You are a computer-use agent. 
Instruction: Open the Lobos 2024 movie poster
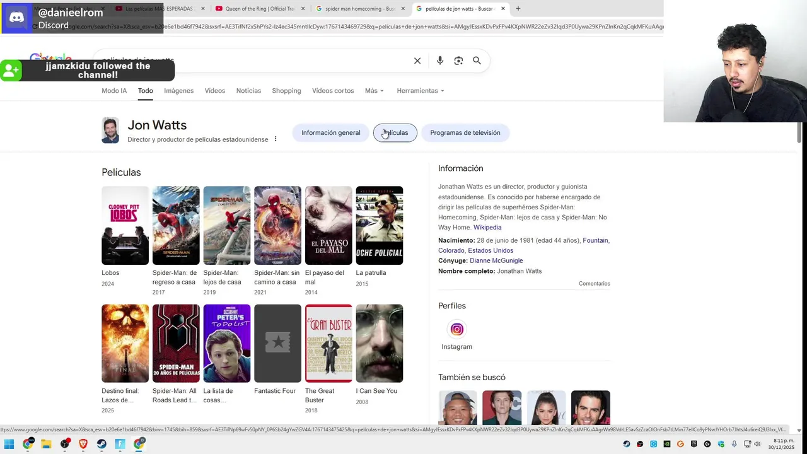point(125,225)
